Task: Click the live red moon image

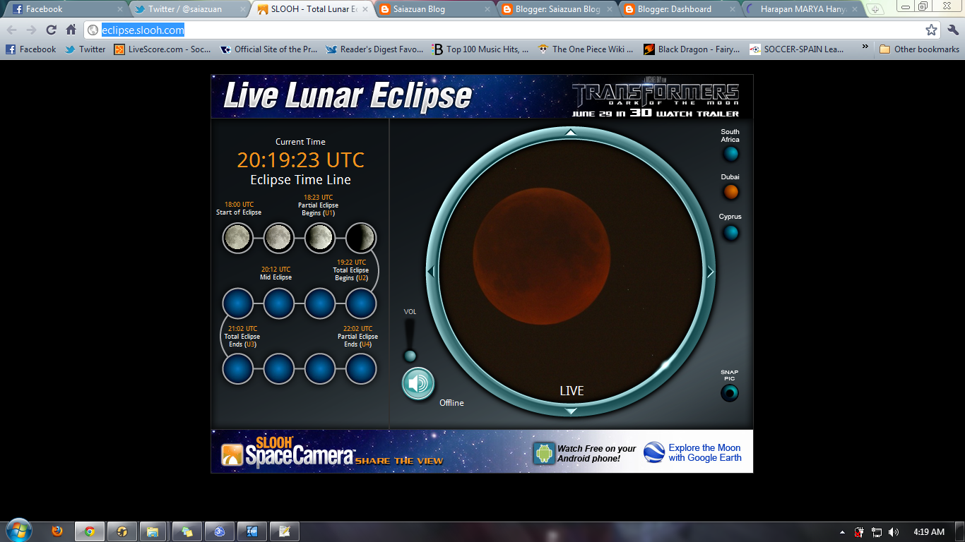Action: click(542, 255)
